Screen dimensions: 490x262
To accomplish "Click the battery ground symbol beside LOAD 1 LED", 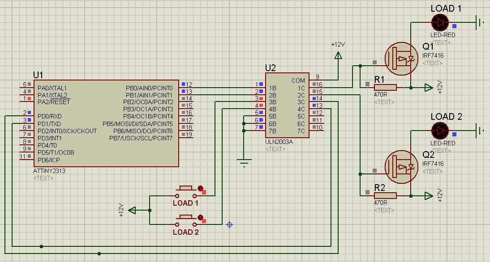I will (479, 22).
